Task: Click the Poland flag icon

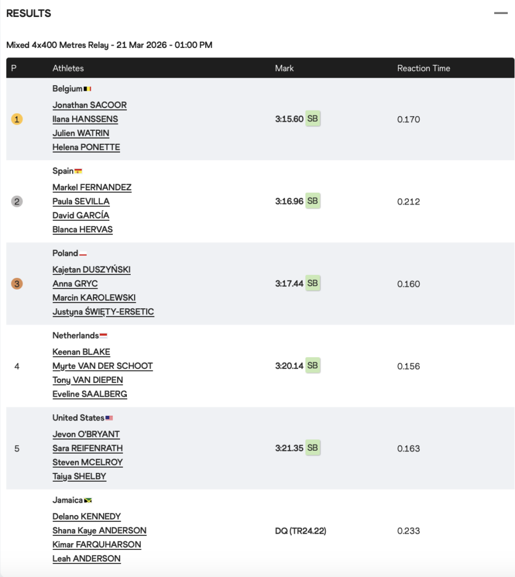Action: tap(83, 254)
